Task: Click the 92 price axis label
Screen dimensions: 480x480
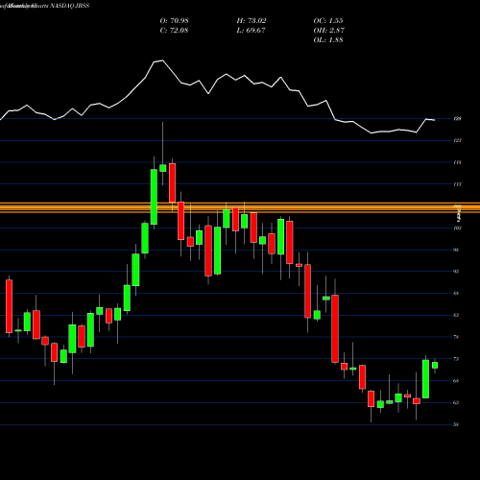Action: pos(457,272)
